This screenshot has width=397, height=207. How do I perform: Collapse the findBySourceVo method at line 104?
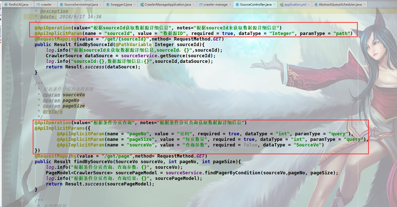(x=22, y=162)
